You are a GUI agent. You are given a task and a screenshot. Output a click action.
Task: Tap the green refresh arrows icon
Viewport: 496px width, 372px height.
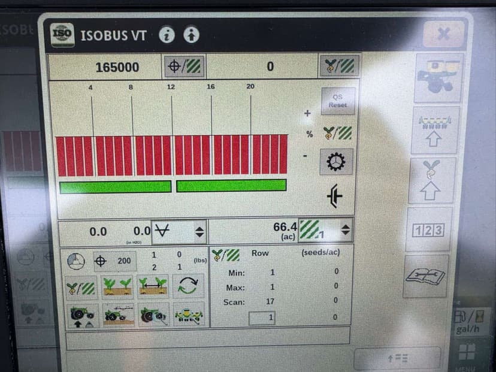click(188, 287)
